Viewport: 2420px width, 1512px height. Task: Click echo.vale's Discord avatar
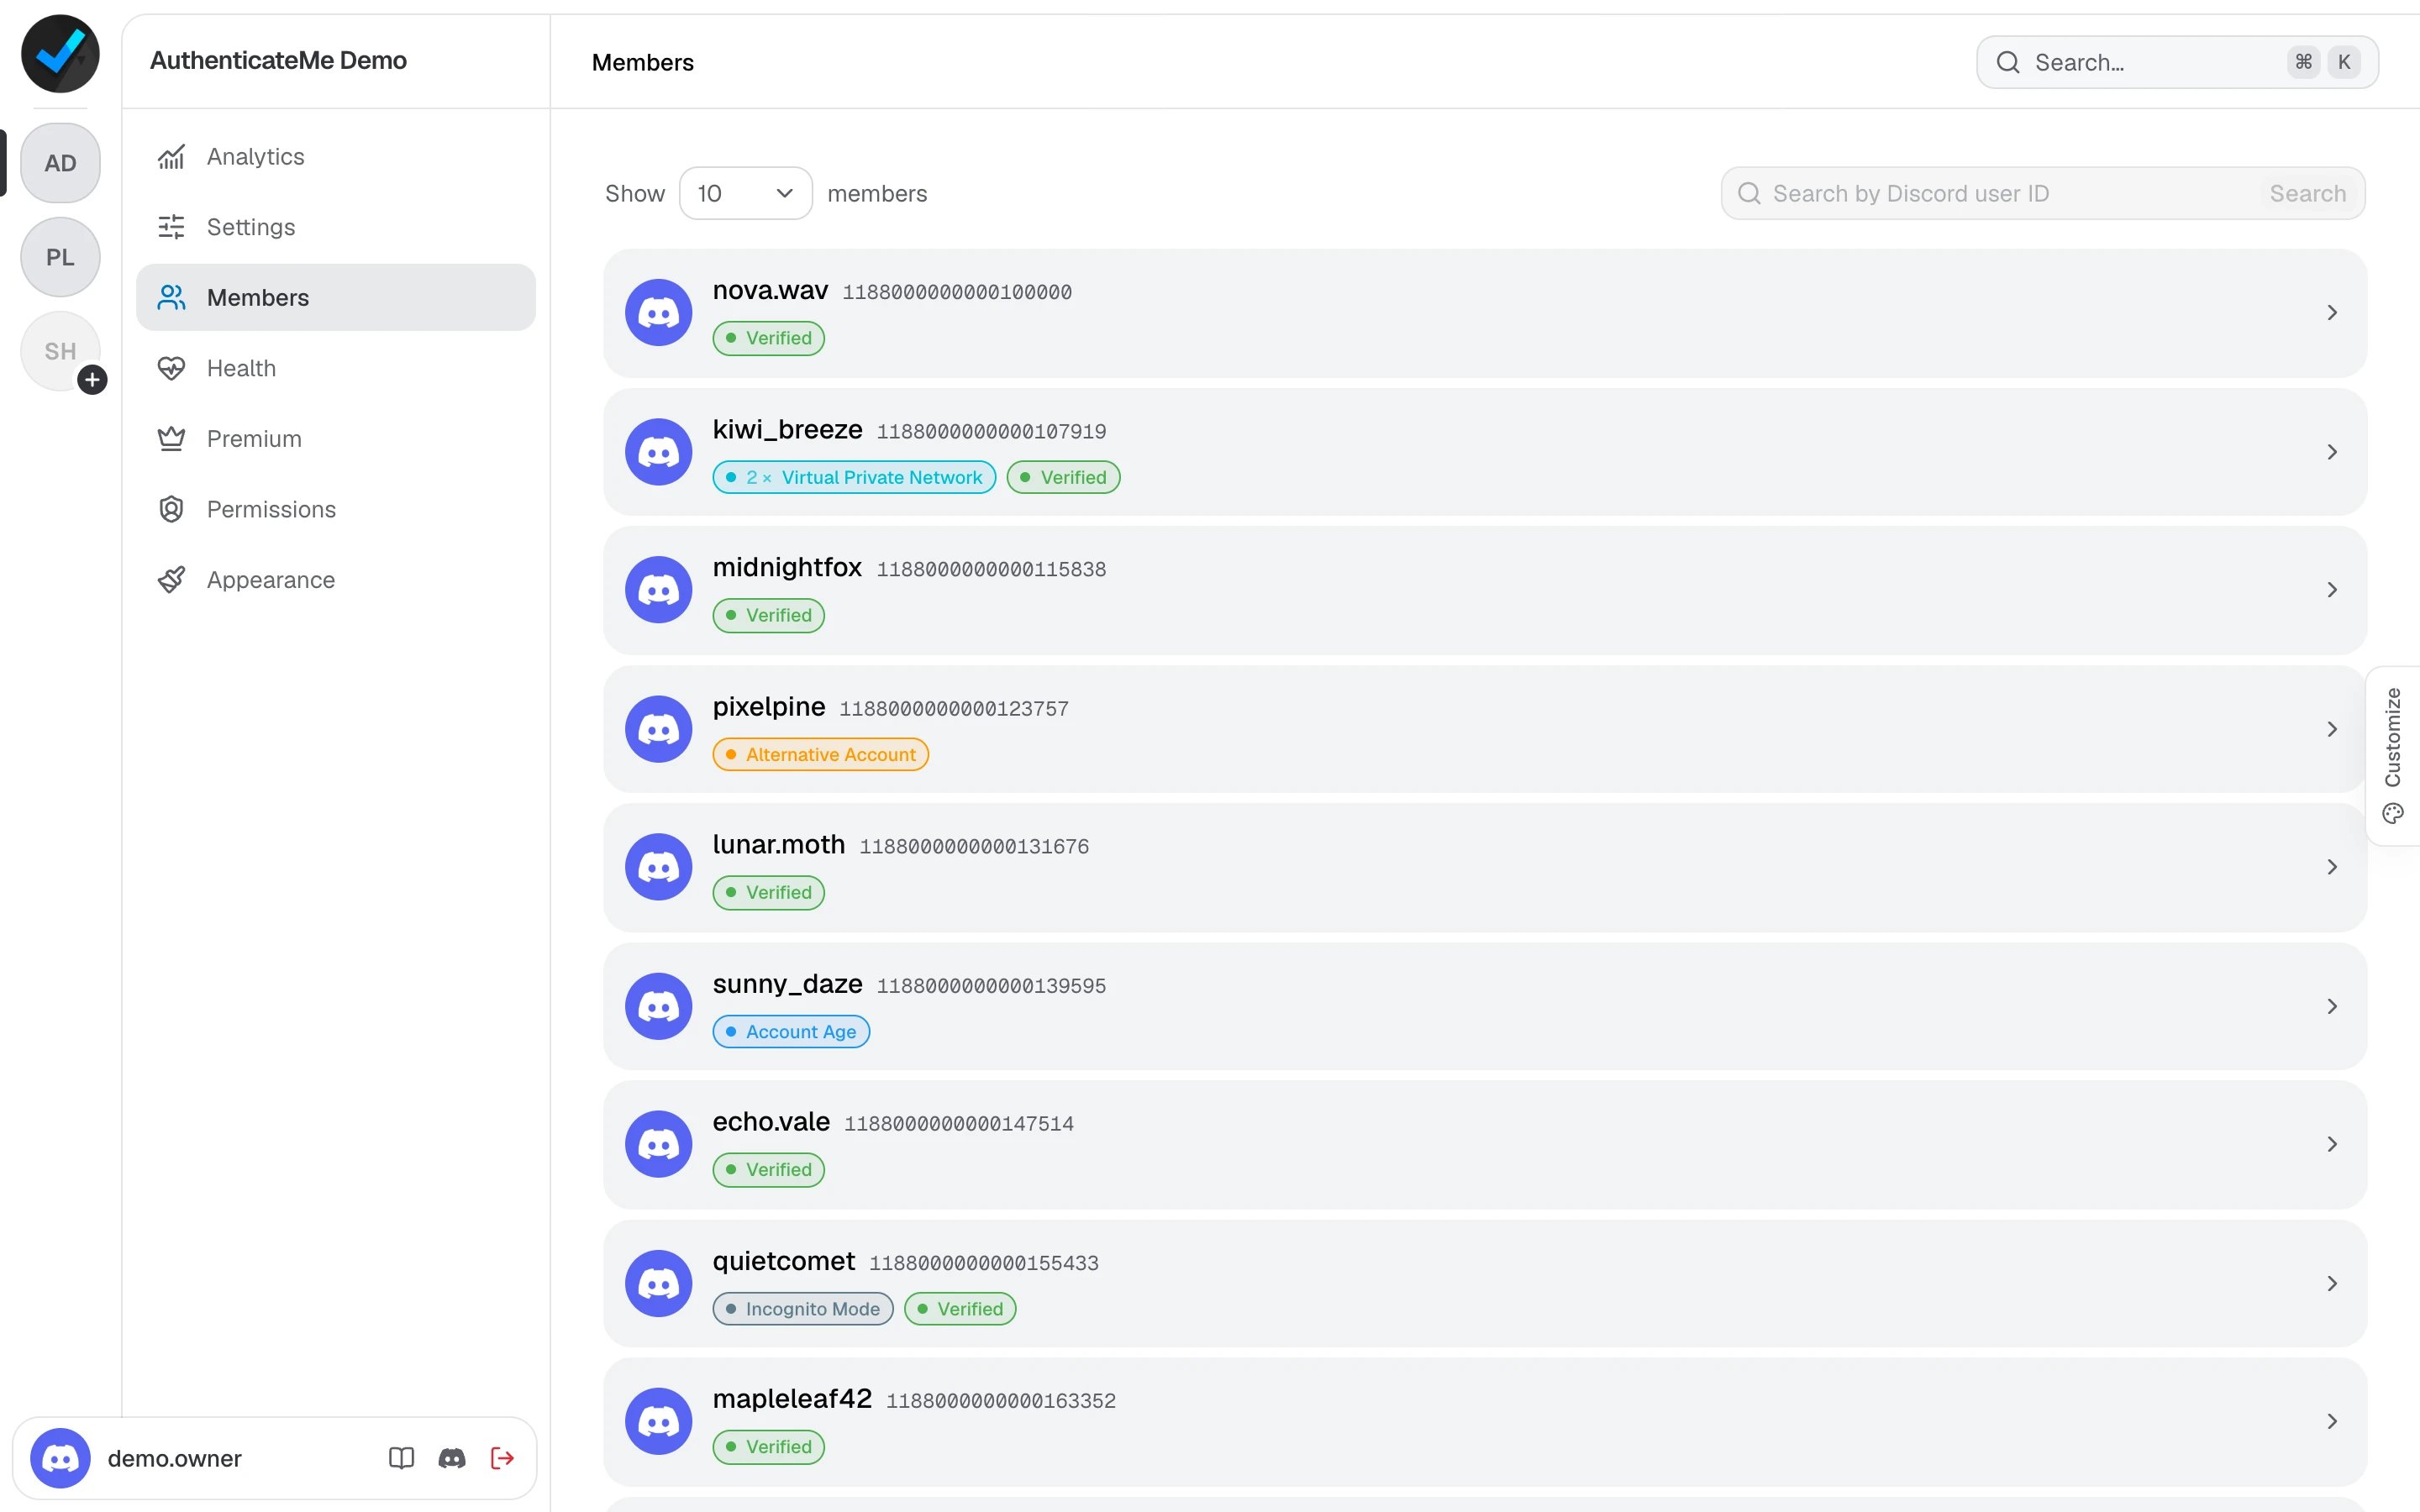(659, 1144)
